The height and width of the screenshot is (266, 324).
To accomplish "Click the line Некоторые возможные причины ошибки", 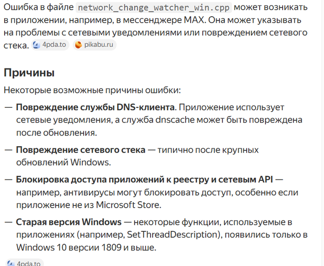I will [x=93, y=90].
